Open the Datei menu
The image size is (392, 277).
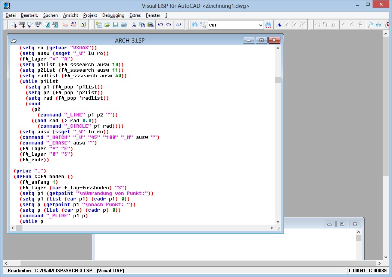[10, 15]
